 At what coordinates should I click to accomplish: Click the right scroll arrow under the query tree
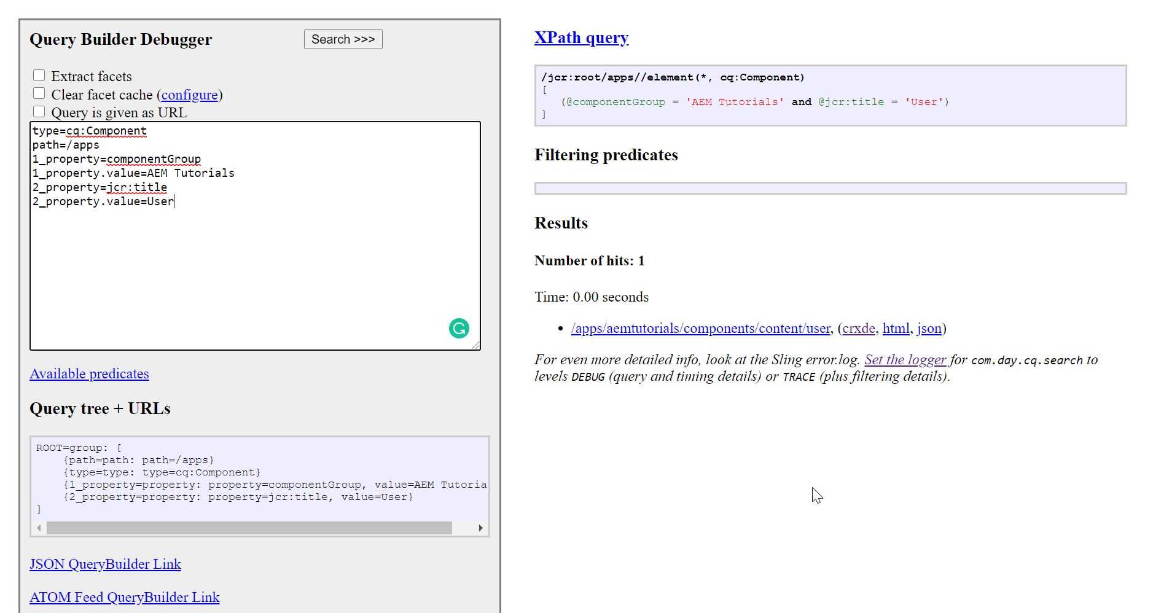pyautogui.click(x=481, y=527)
